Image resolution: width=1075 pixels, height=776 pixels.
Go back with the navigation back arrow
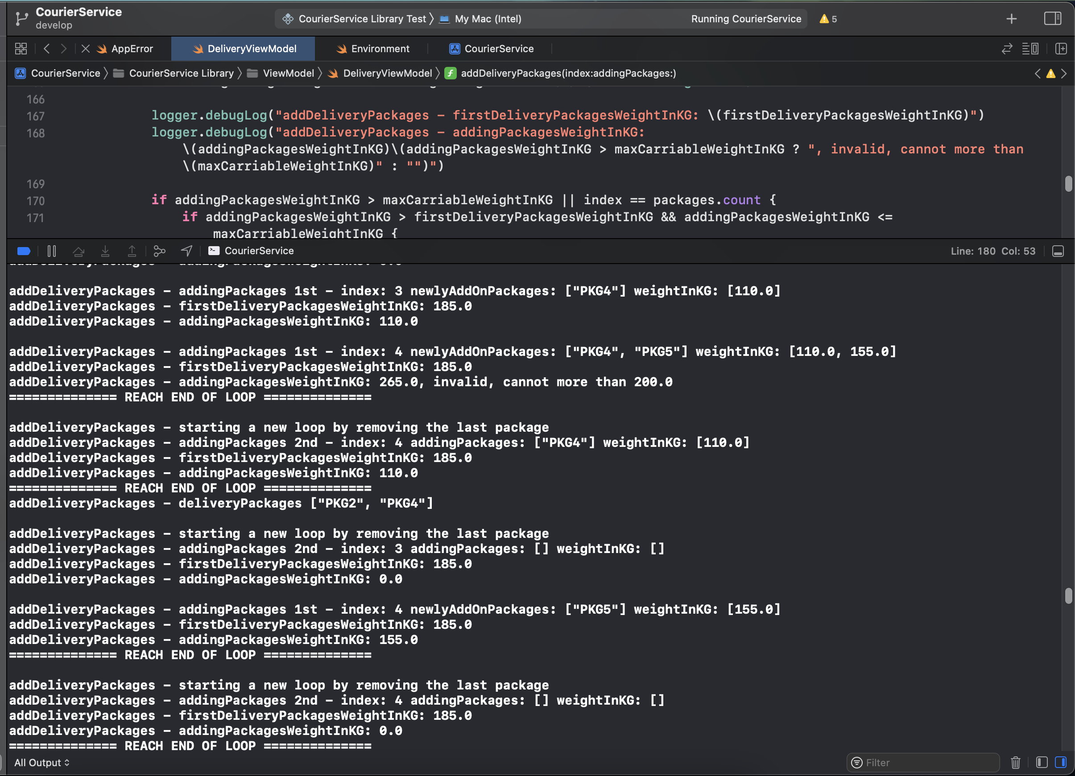[x=46, y=48]
